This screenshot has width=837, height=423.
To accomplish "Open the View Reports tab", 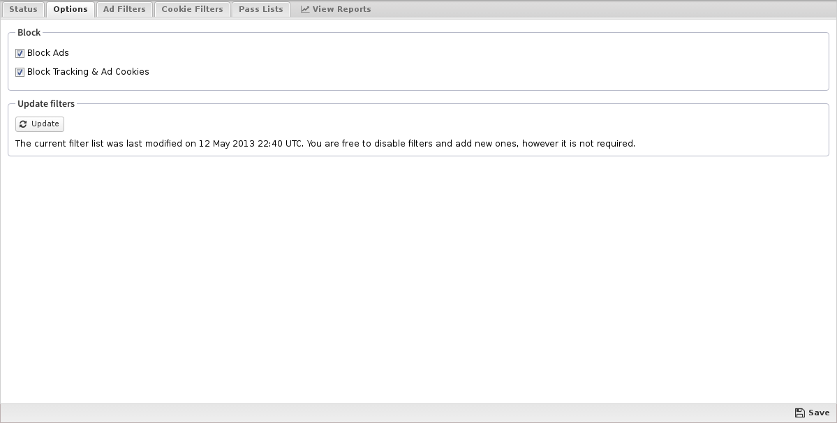I will coord(341,9).
